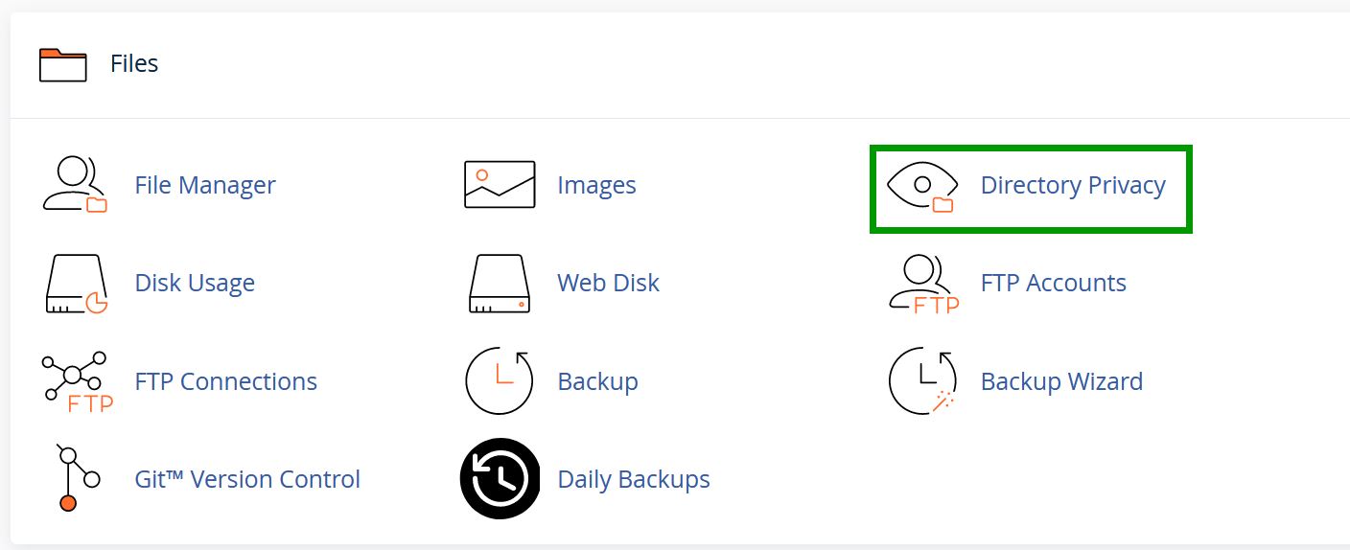Open the FTP Accounts person icon
Viewport: 1350px width, 550px height.
(x=923, y=284)
